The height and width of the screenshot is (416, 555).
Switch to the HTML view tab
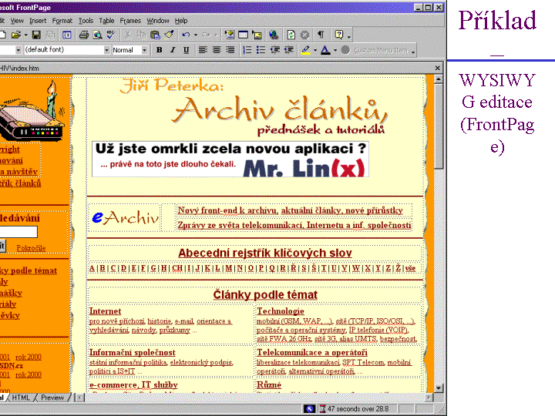pyautogui.click(x=21, y=398)
